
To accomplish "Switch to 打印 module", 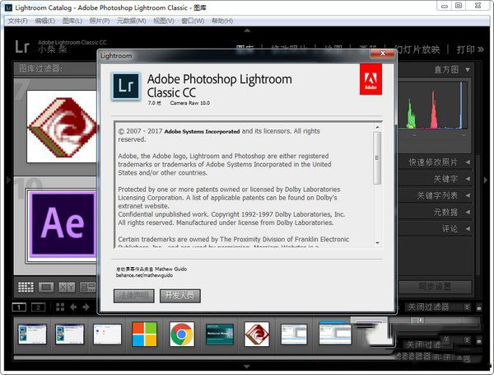I will (466, 49).
